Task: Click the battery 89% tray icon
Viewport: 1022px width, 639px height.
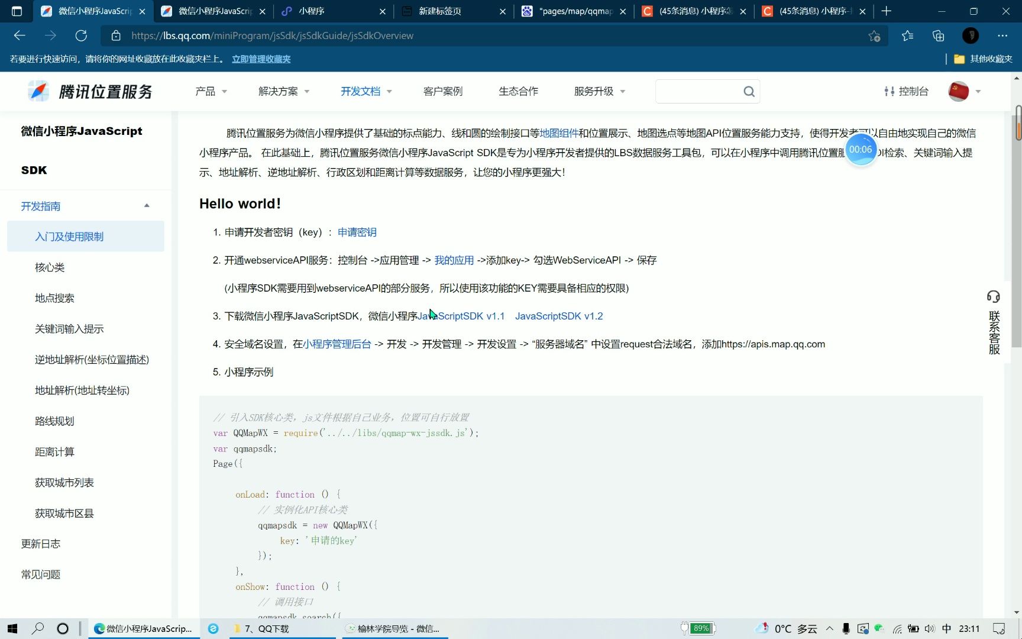Action: 698,628
